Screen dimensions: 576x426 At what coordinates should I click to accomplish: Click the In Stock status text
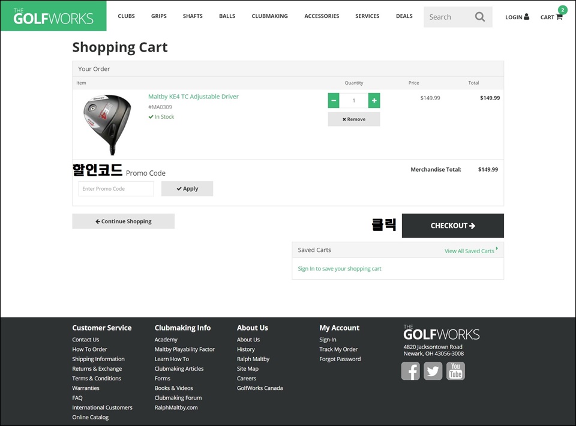[x=164, y=117]
